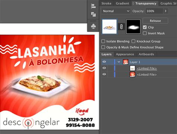Viewport: 177px width, 134px height.
Task: Click the Opacity 100% input field
Action: (154, 11)
